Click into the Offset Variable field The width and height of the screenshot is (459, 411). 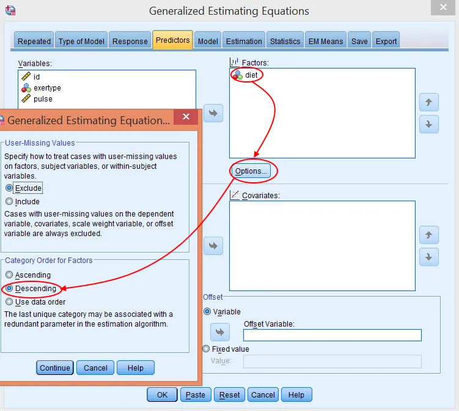(x=332, y=335)
